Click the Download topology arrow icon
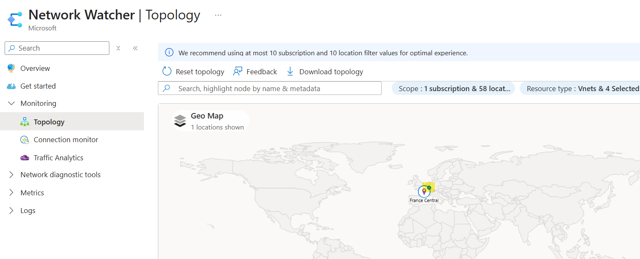The image size is (640, 259). point(290,72)
